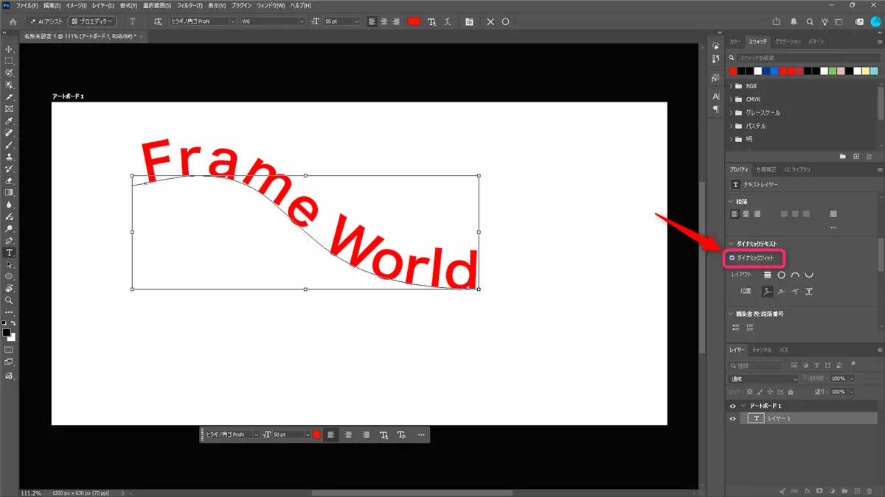This screenshot has height=497, width=885.
Task: Open character and paragraph panels icon
Action: (x=469, y=21)
